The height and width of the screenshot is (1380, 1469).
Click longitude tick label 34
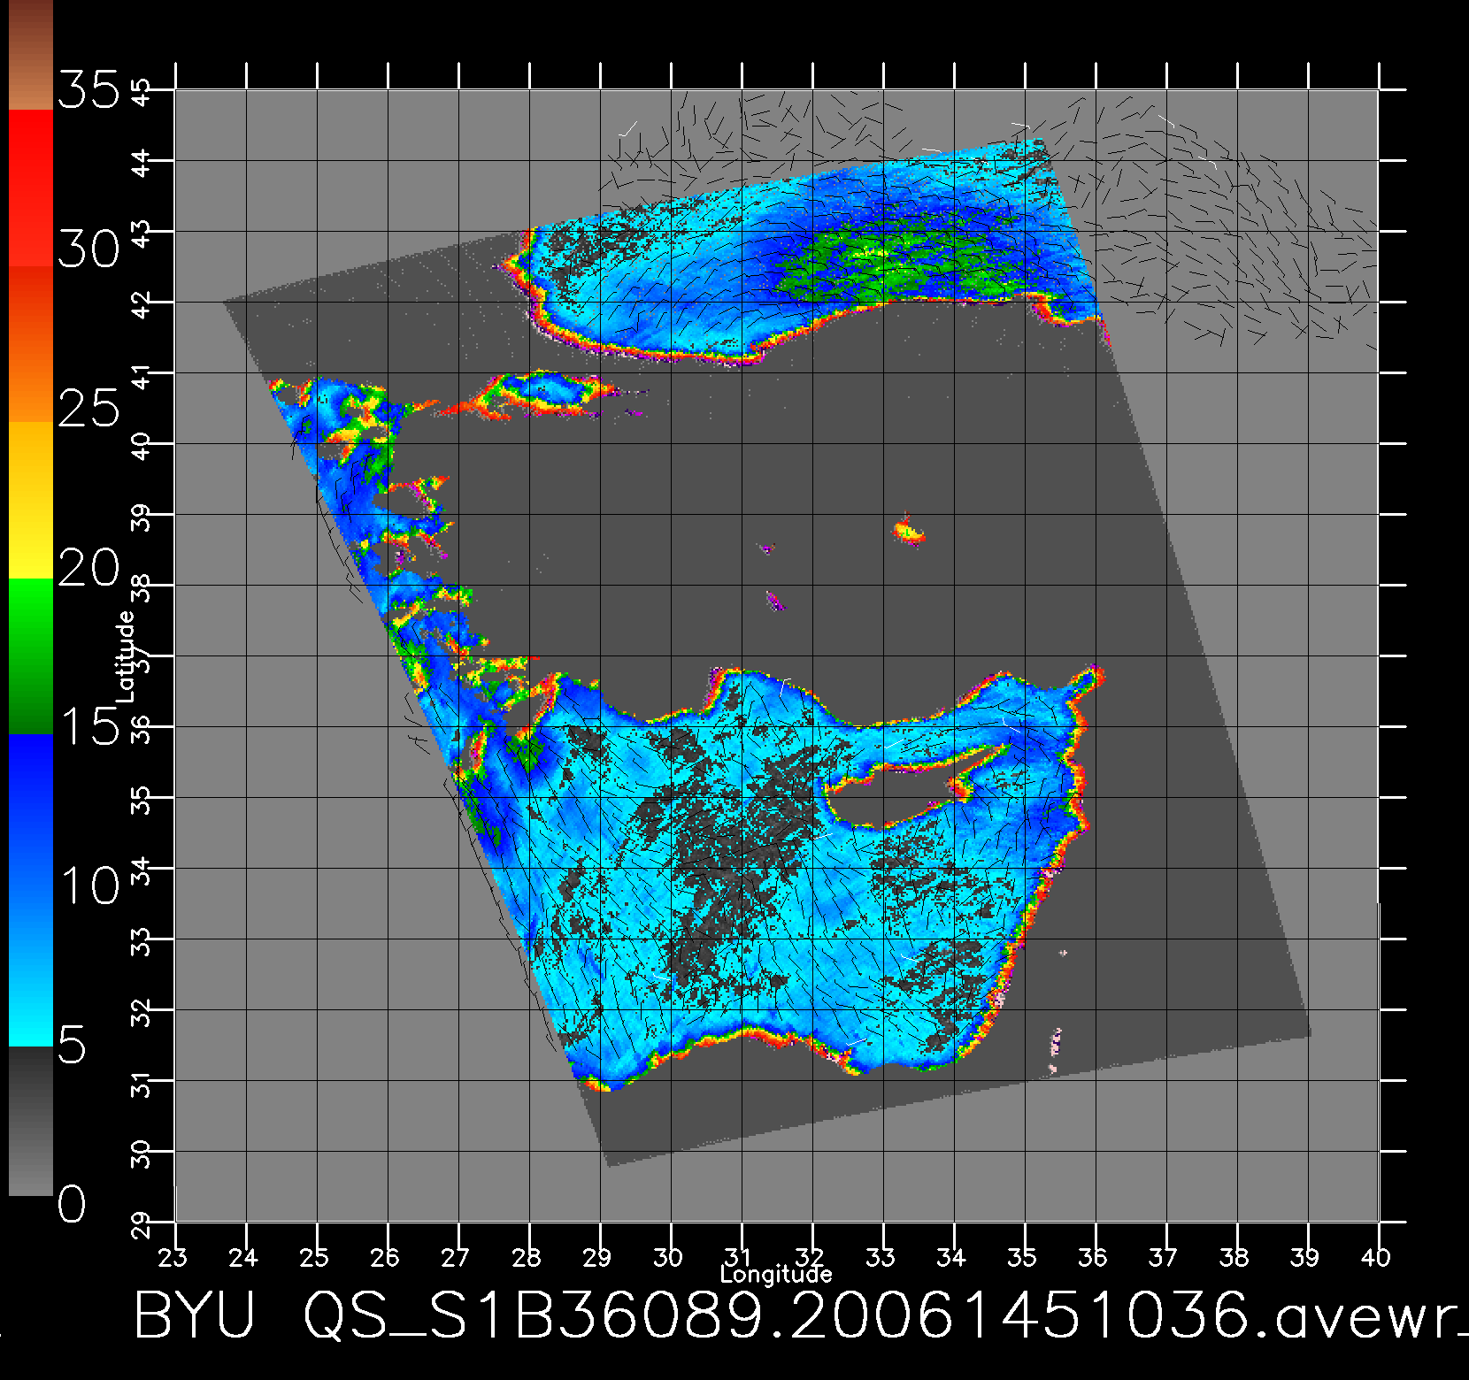pyautogui.click(x=952, y=1256)
